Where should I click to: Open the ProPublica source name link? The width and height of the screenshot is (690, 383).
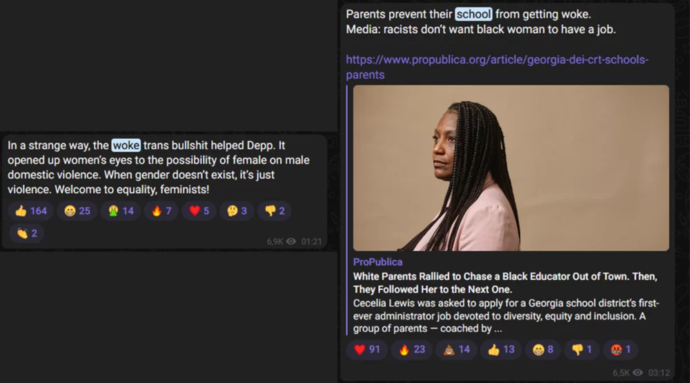click(x=377, y=262)
